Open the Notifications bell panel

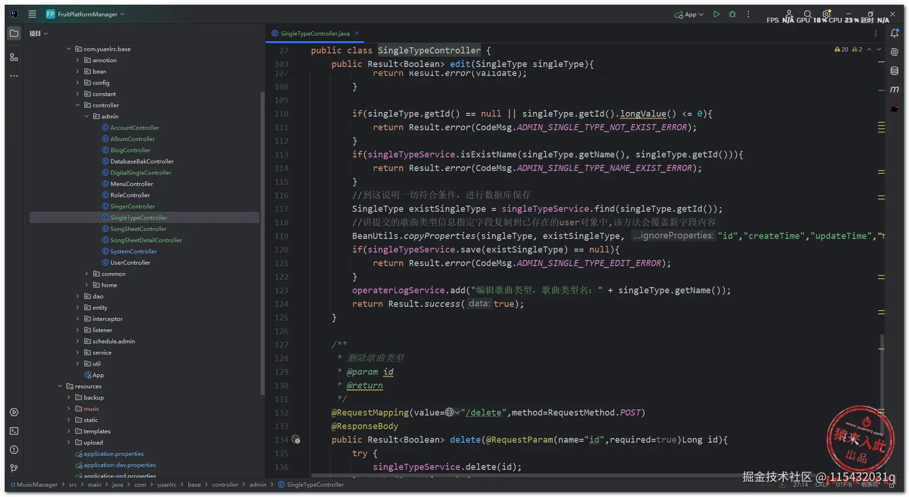(894, 33)
